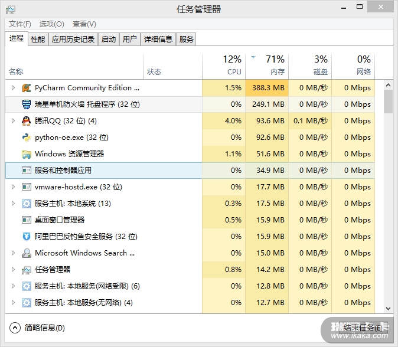Viewport: 398px width, 347px height.
Task: Expand the 任务管理器 process group
Action: point(13,270)
